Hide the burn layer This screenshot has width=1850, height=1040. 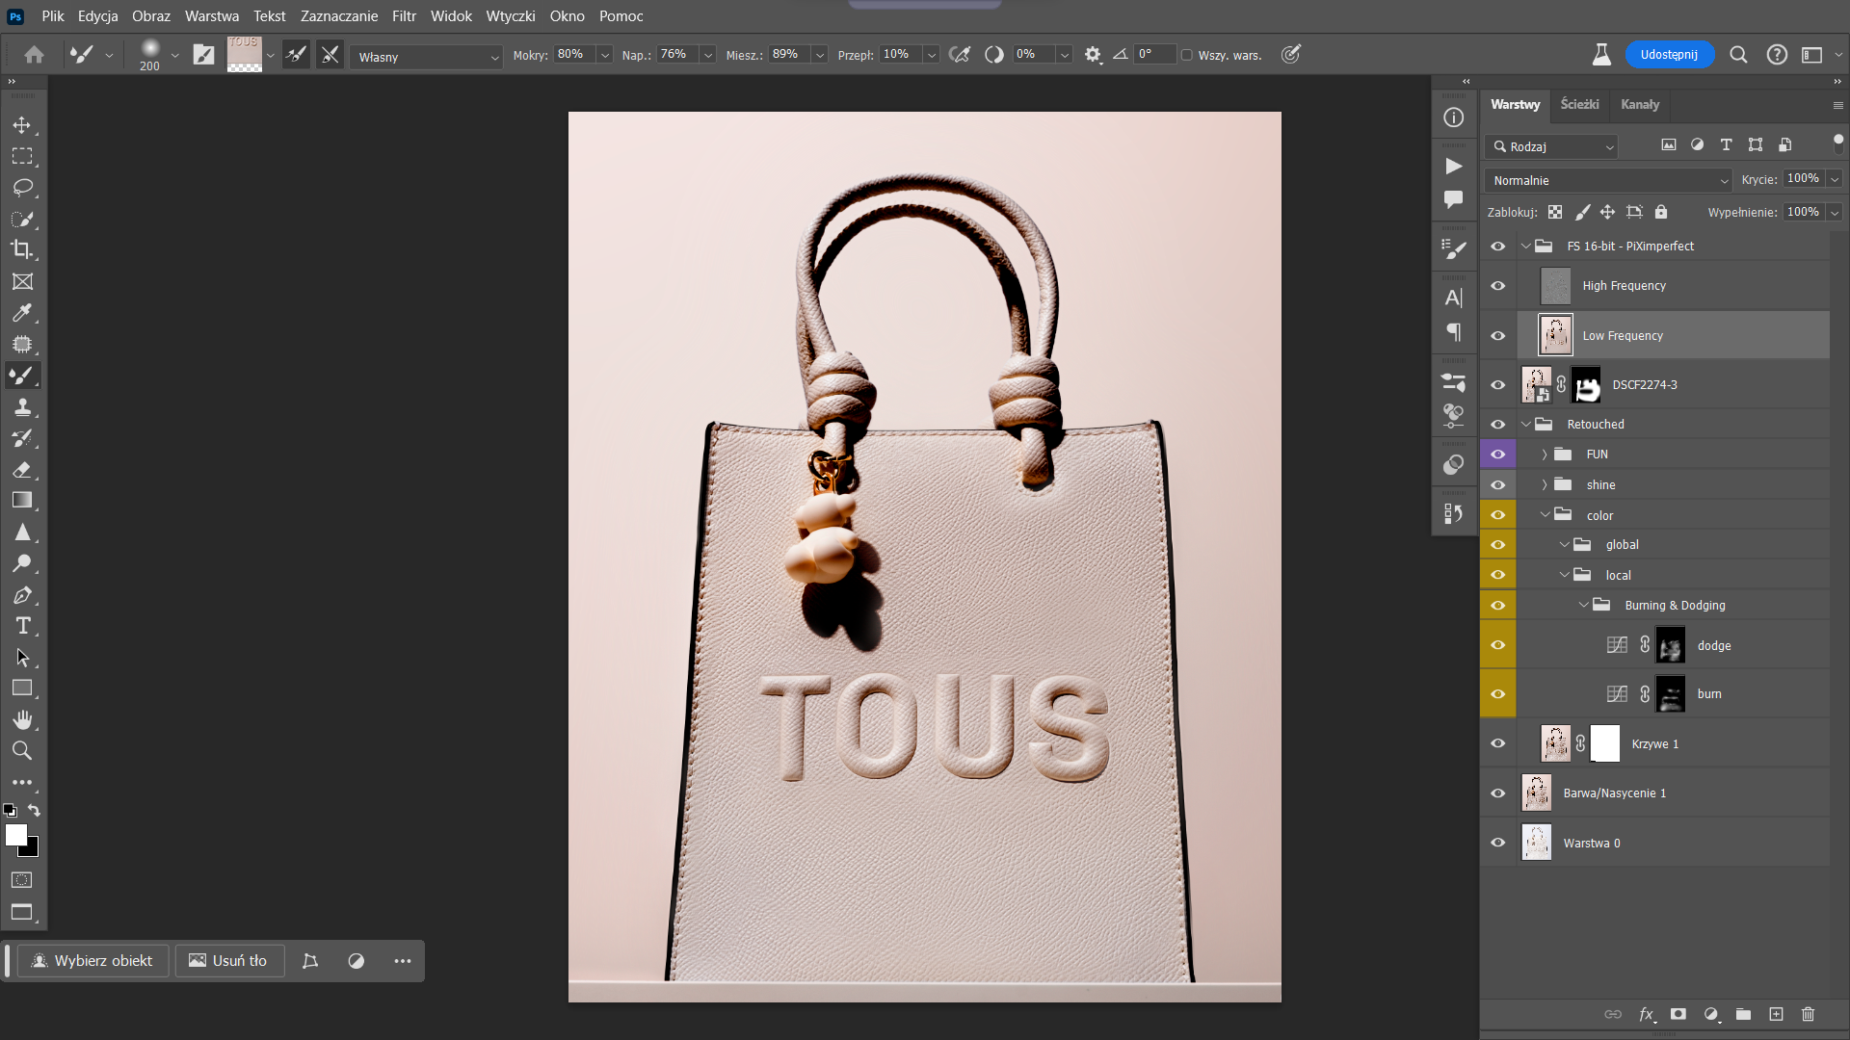[1498, 694]
